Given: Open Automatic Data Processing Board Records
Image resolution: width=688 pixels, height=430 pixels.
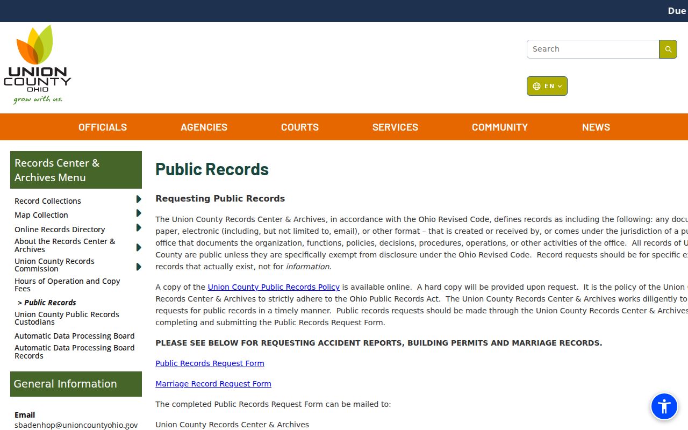Looking at the screenshot, I should pos(75,352).
